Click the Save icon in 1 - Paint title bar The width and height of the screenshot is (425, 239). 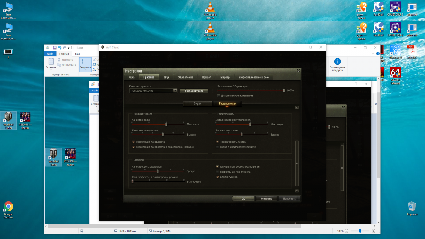pyautogui.click(x=55, y=47)
